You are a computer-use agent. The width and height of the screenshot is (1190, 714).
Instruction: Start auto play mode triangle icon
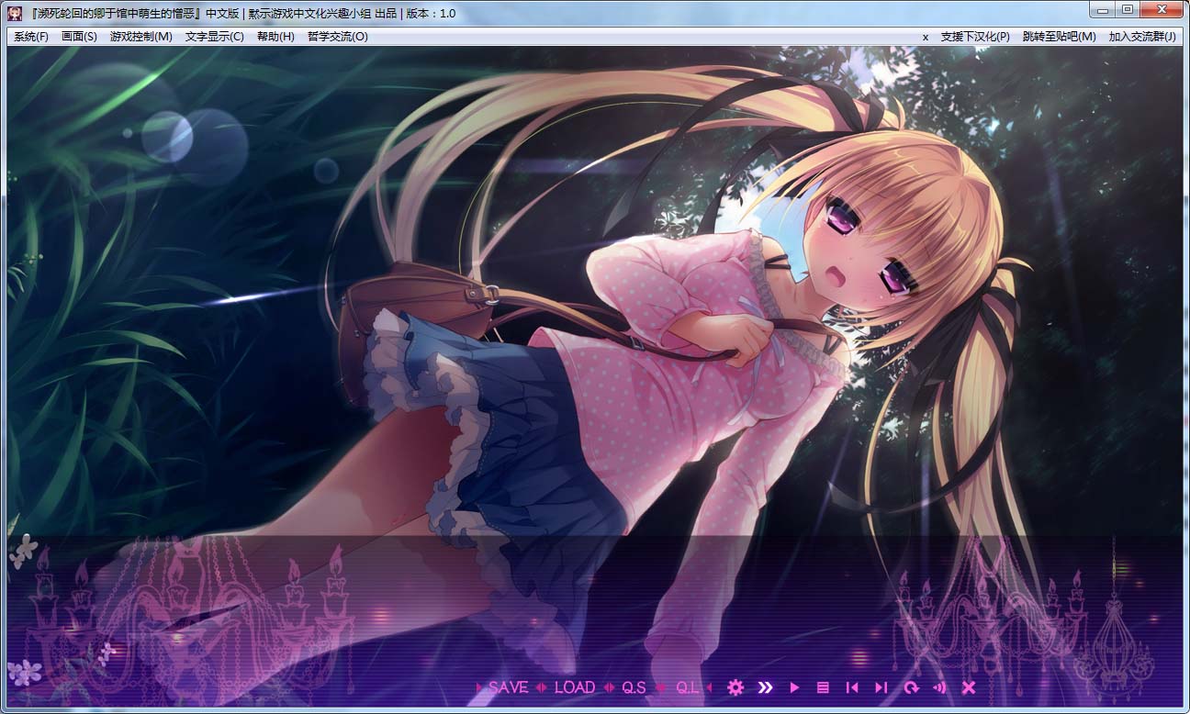[795, 687]
